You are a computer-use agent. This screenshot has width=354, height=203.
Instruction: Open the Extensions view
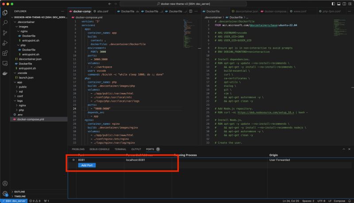[5, 53]
